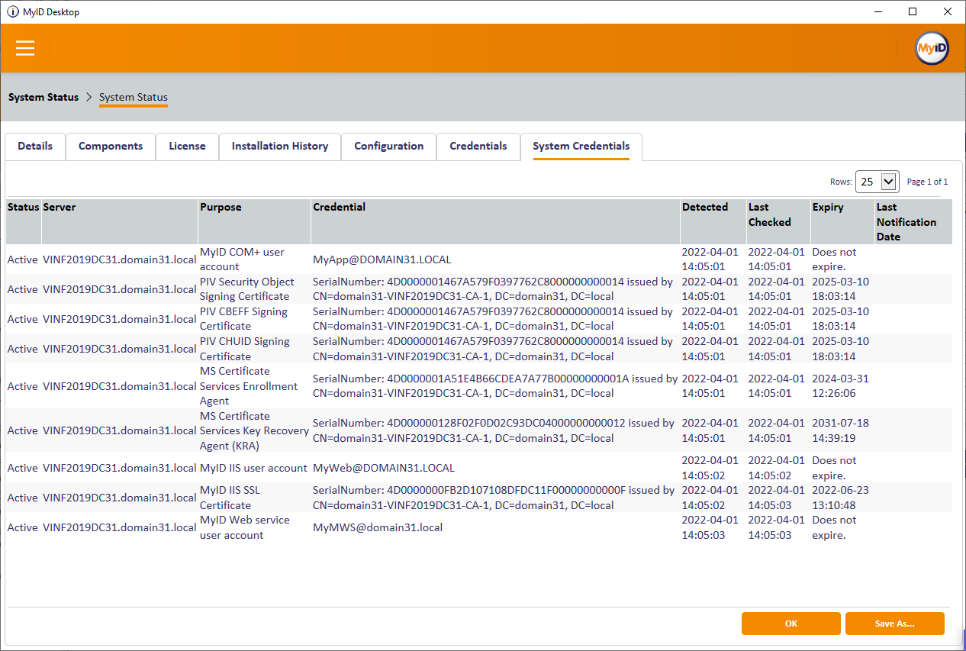The width and height of the screenshot is (966, 651).
Task: Open the hamburger menu
Action: [25, 48]
